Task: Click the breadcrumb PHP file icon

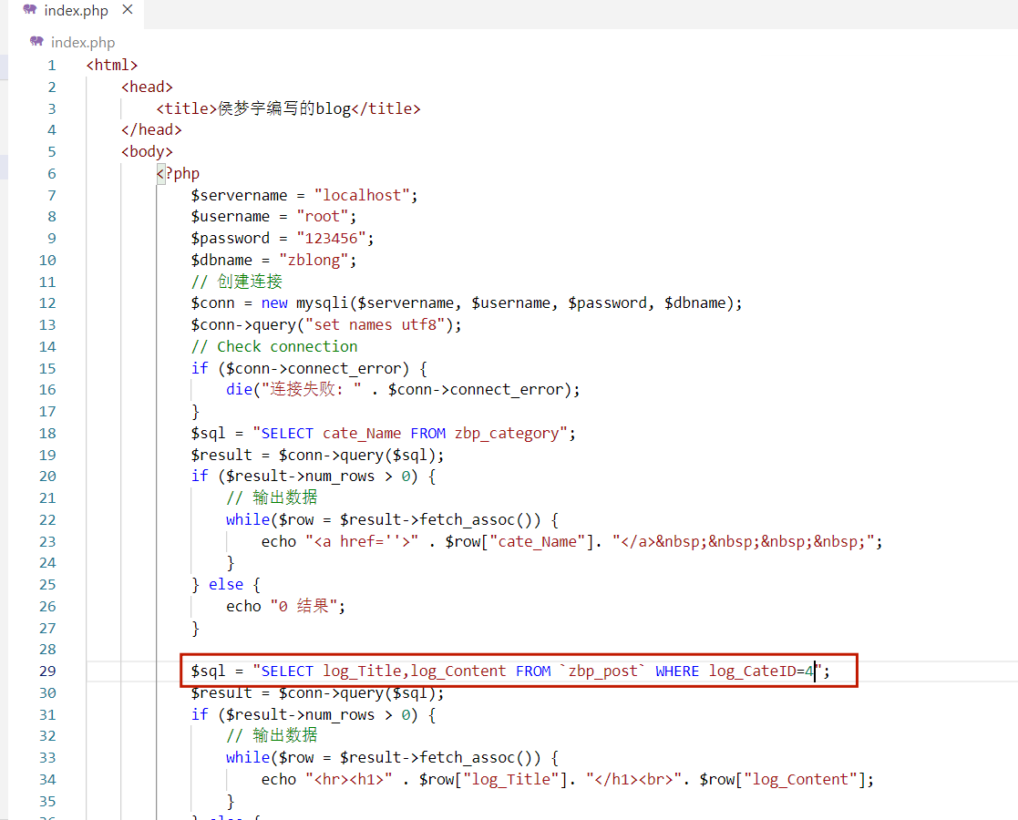Action: pos(36,42)
